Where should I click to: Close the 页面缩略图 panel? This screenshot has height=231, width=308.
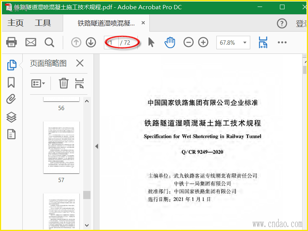(x=80, y=63)
